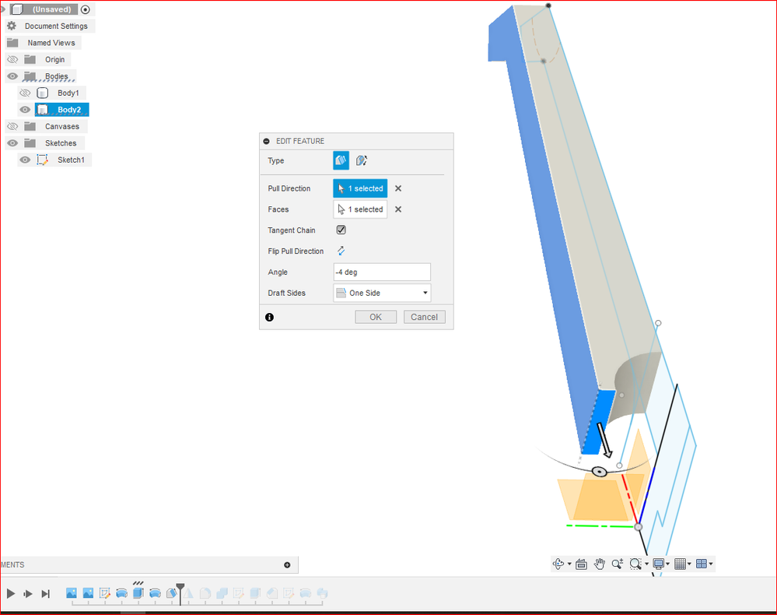The image size is (777, 615).
Task: Open the Orbit tool dropdown arrow
Action: click(x=569, y=564)
